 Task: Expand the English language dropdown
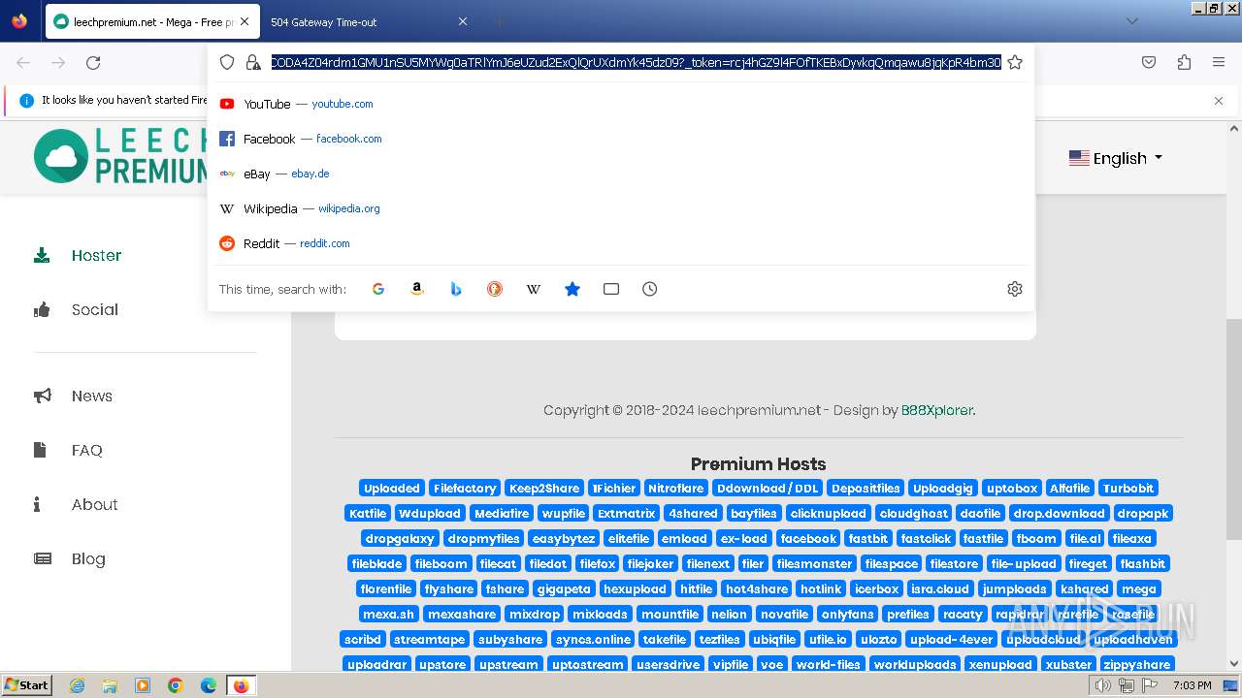(x=1116, y=158)
